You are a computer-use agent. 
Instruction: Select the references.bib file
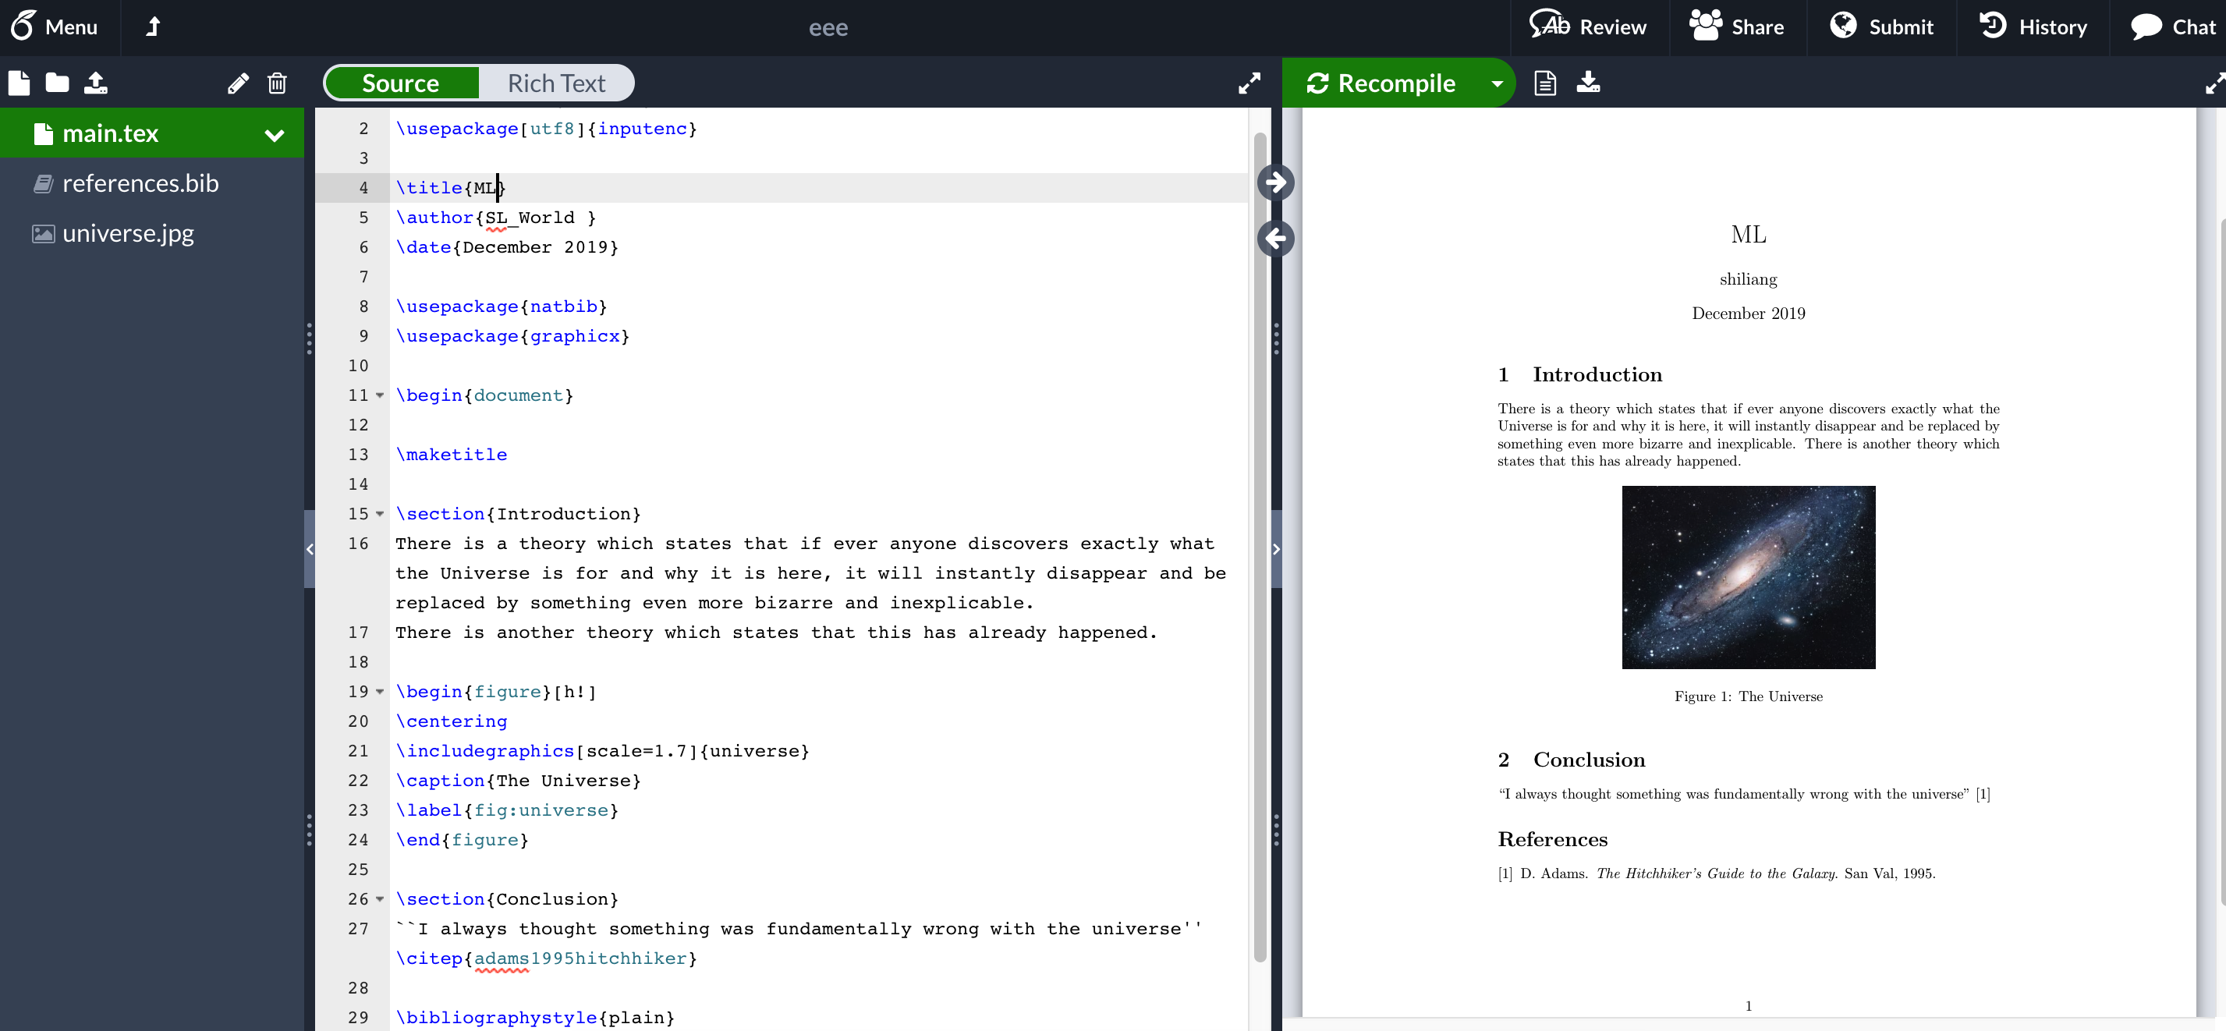click(141, 183)
